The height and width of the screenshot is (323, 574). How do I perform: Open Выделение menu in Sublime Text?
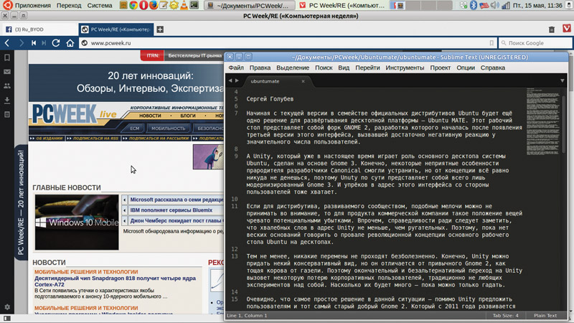click(x=293, y=67)
